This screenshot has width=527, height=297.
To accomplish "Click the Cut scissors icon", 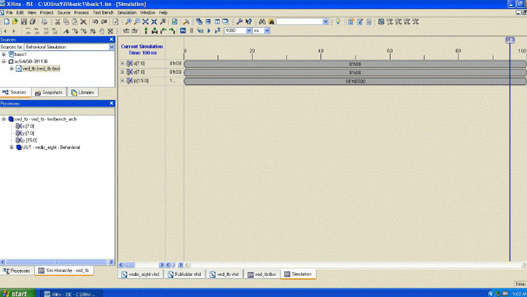I will 57,22.
